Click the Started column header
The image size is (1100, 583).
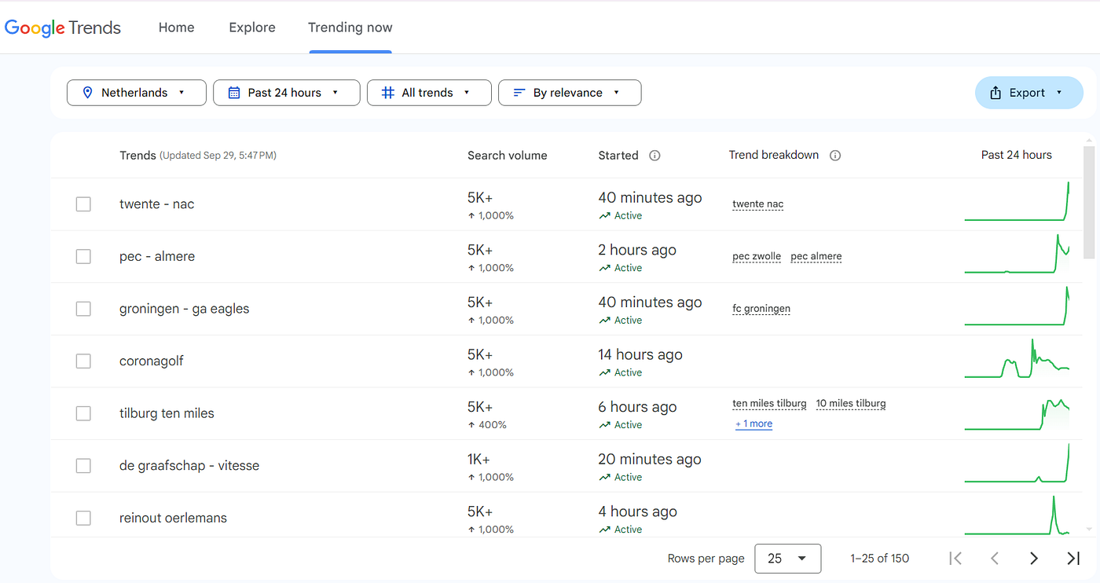click(x=618, y=156)
